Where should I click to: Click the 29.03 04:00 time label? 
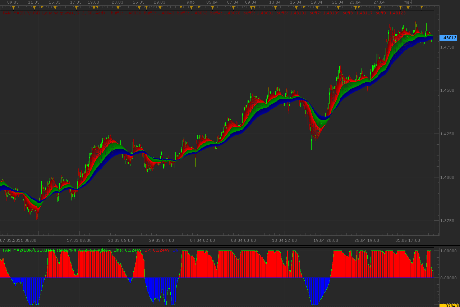click(162, 240)
